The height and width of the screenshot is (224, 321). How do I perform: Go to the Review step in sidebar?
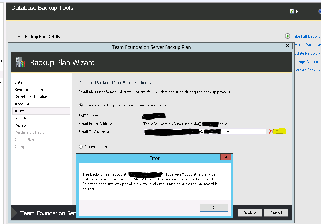21,125
